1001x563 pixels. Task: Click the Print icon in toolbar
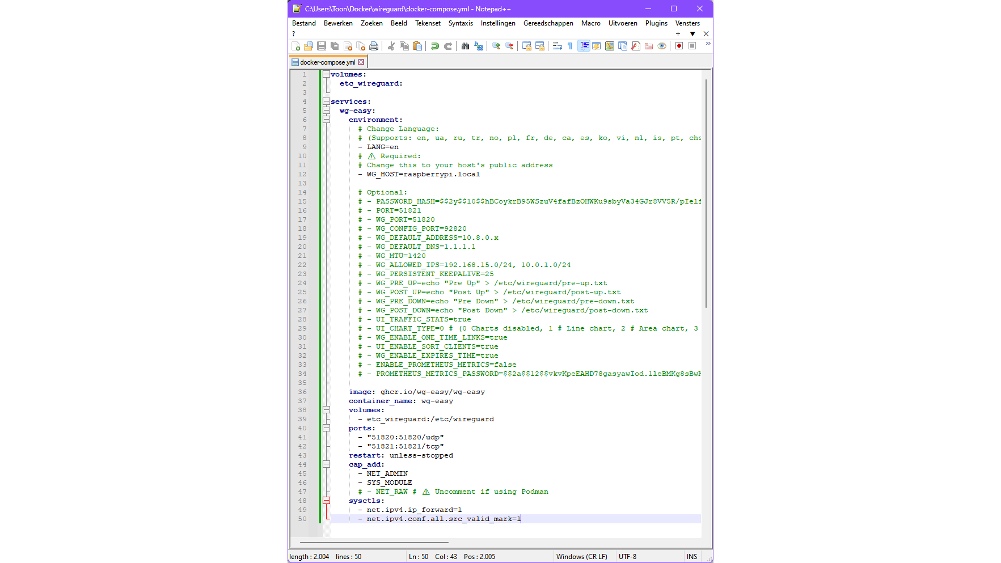pyautogui.click(x=374, y=46)
